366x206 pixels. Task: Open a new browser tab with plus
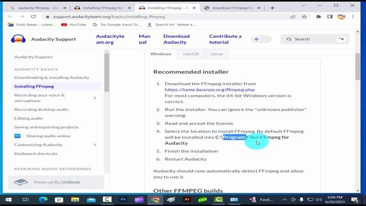click(x=272, y=7)
